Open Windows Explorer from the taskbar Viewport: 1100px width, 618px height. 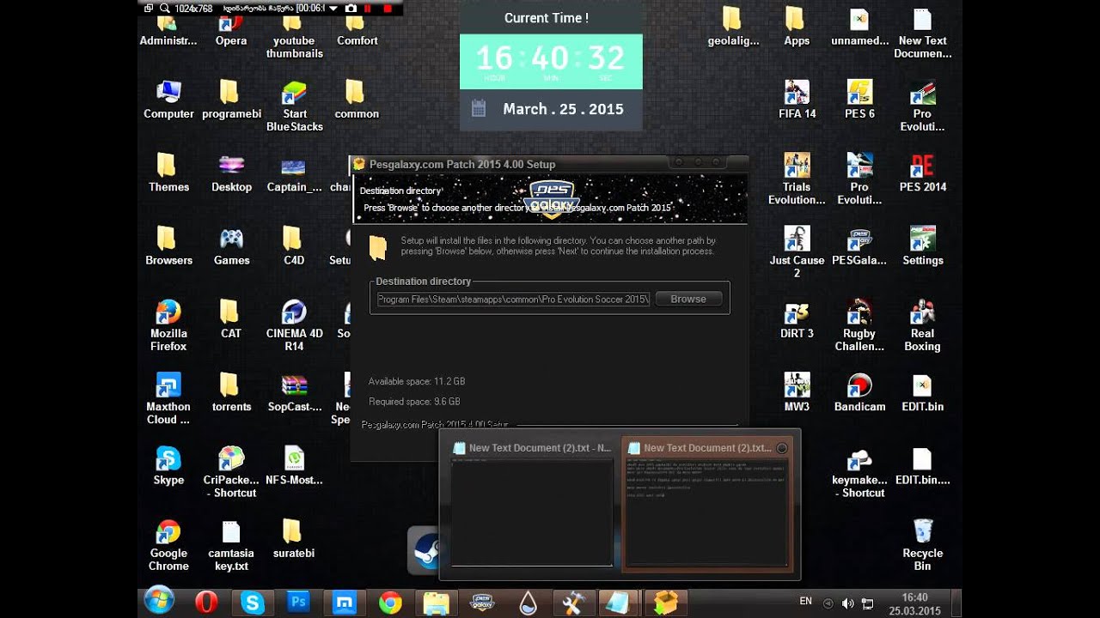(436, 603)
